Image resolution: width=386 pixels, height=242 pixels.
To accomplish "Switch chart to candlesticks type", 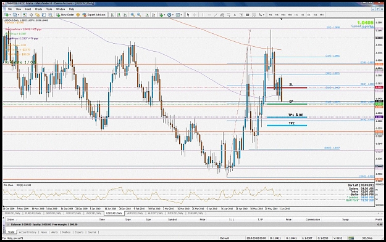I will pyautogui.click(x=119, y=15).
